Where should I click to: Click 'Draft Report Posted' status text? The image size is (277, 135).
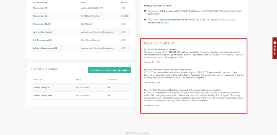tap(90, 40)
